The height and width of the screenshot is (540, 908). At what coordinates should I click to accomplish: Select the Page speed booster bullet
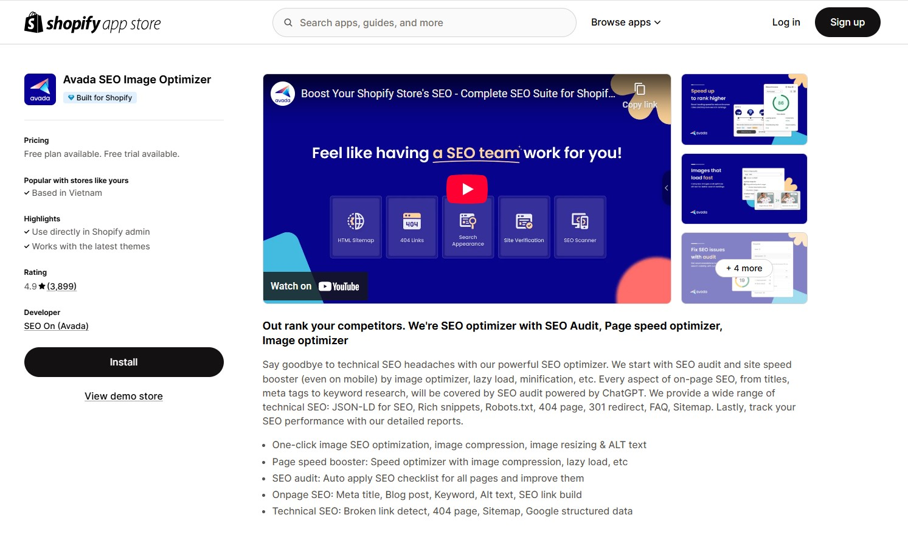pos(450,462)
